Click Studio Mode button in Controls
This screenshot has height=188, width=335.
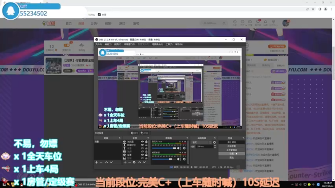(x=232, y=150)
